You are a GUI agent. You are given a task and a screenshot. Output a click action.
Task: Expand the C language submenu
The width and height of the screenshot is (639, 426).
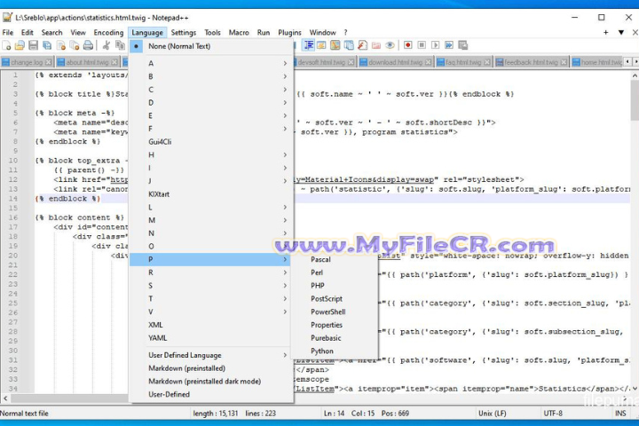(x=211, y=90)
